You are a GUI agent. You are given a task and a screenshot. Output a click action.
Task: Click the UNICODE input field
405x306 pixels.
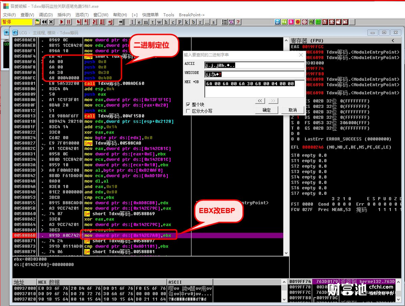click(x=254, y=74)
